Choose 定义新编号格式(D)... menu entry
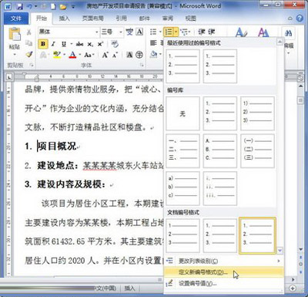 click(223, 272)
